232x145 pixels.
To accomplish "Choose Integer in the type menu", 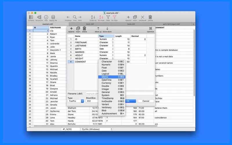I will (112, 89).
